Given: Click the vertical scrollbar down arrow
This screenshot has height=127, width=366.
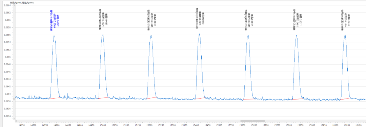Looking at the screenshot, I should point(14,119).
